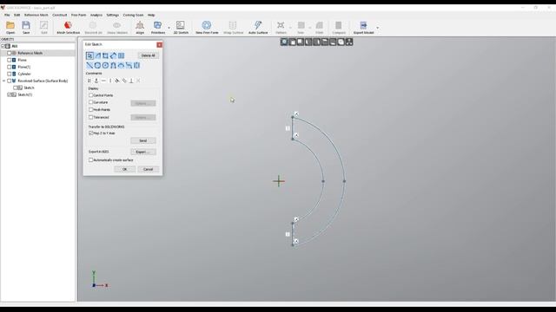
Task: Enable the Curvature display checkbox
Action: pyautogui.click(x=90, y=102)
